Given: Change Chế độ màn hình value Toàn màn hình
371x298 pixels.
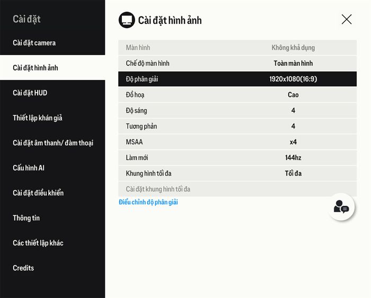Looking at the screenshot, I should point(293,64).
